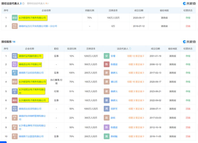Viewport: 198px width, 143px height.
Task: Click the 欧登 company logo in legal representative table
Action: (x=15, y=18)
